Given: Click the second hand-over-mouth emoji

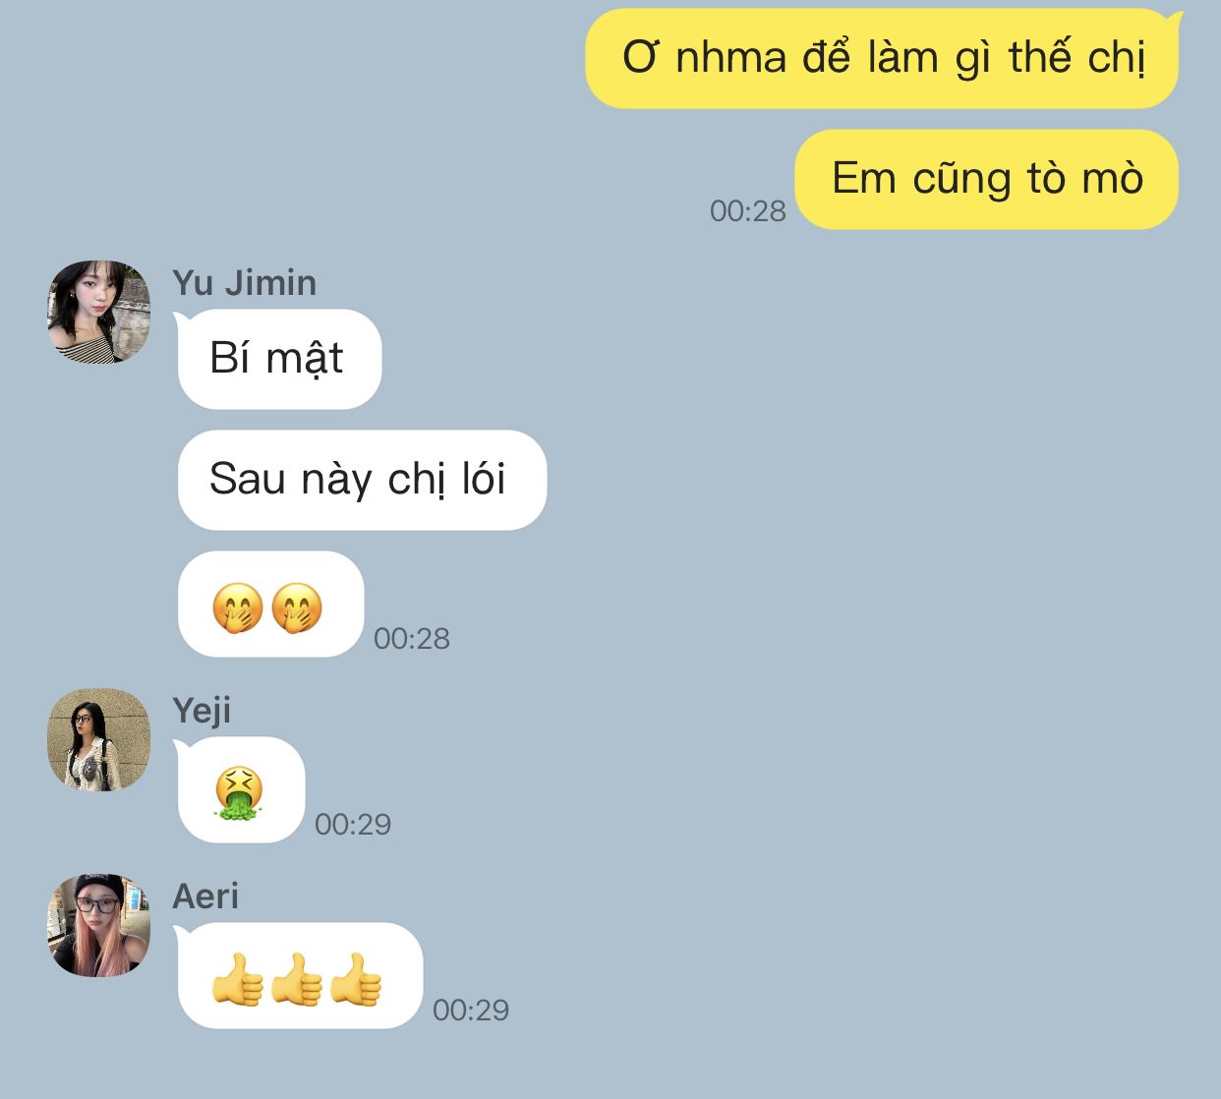Looking at the screenshot, I should click(x=297, y=607).
